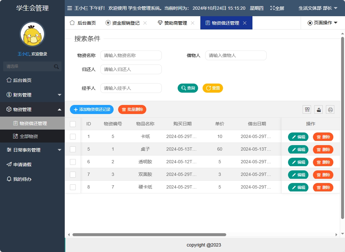Image resolution: width=345 pixels, height=252 pixels.
Task: Click the 查询 search button
Action: click(x=188, y=88)
